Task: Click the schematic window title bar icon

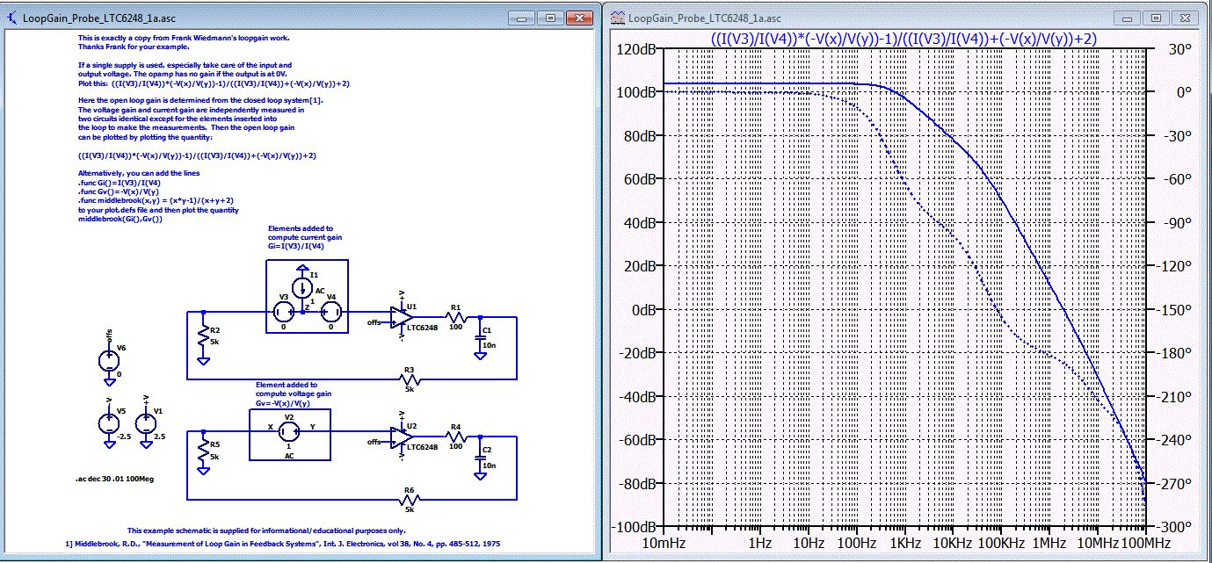Action: click(12, 17)
